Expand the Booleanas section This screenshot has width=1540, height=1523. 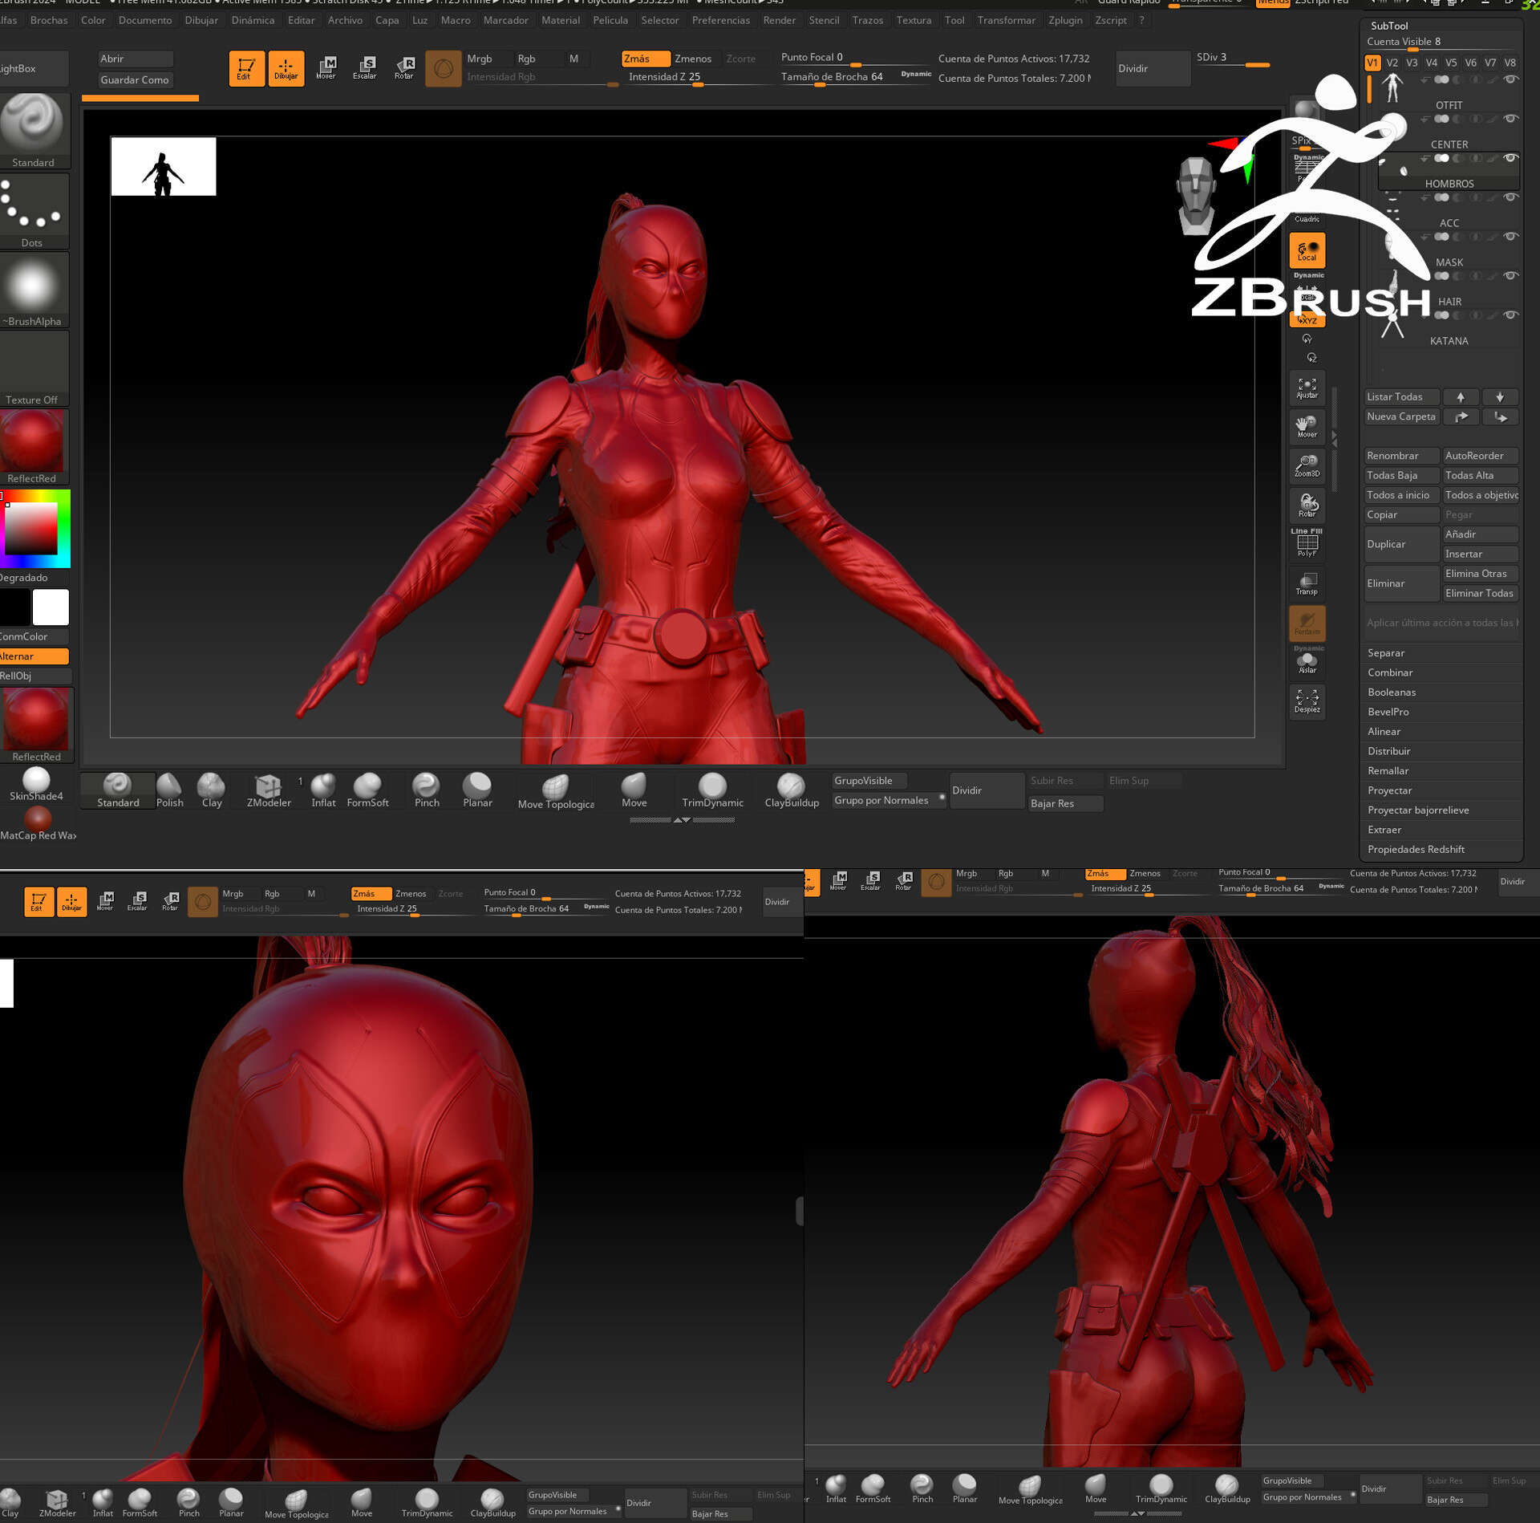click(1392, 692)
